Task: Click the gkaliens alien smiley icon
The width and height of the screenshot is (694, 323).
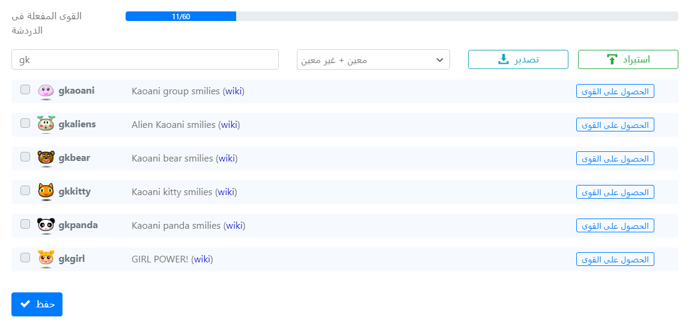Action: click(46, 124)
